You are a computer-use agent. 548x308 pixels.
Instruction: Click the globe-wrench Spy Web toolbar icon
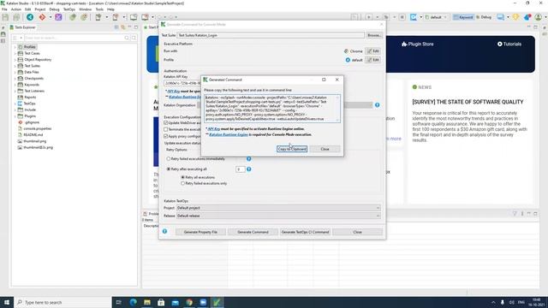(72, 17)
